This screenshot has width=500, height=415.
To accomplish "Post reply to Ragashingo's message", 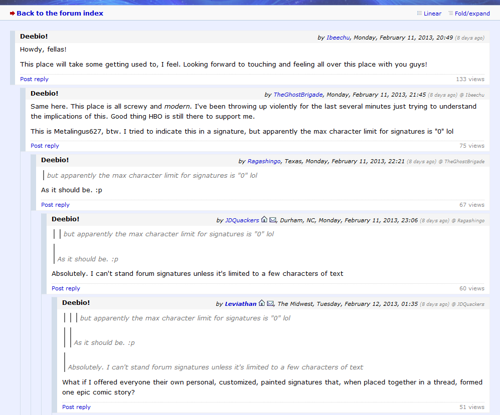I will point(55,205).
